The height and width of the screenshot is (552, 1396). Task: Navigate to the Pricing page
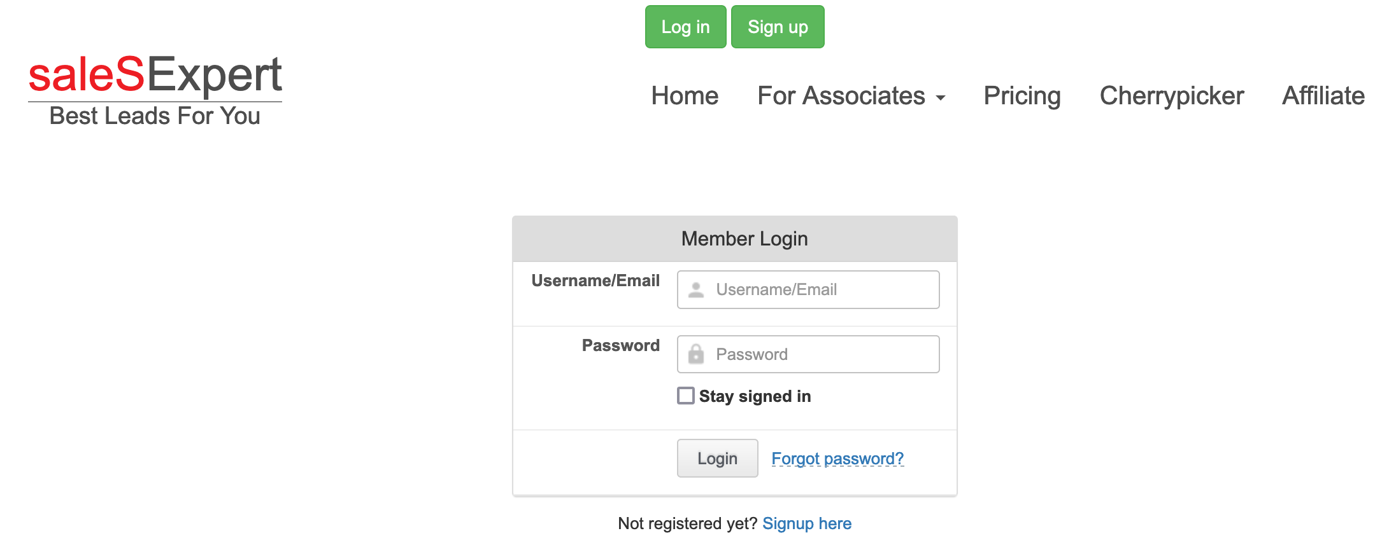(x=1022, y=96)
